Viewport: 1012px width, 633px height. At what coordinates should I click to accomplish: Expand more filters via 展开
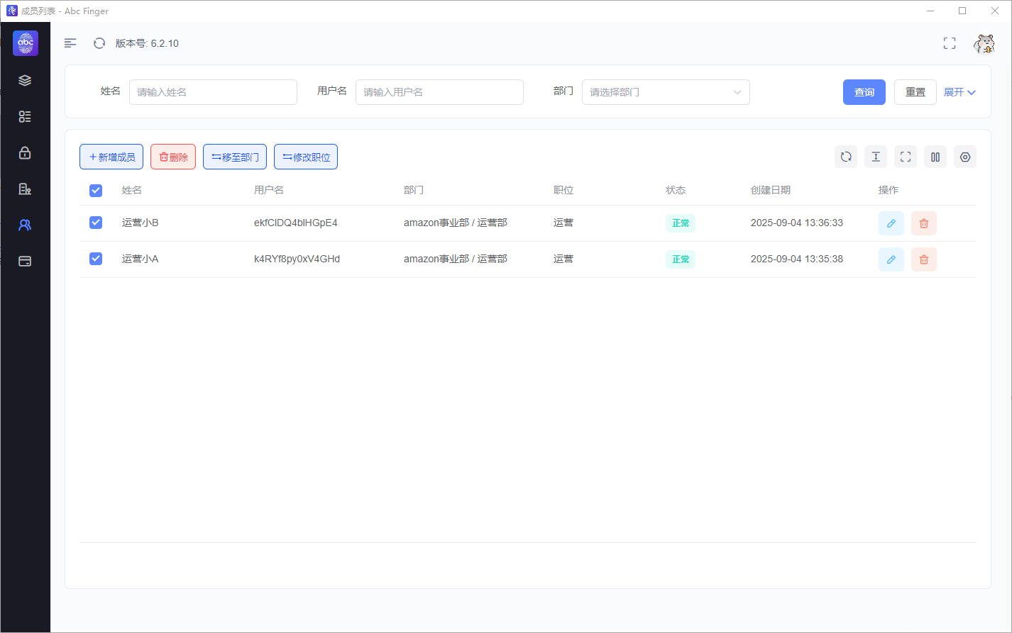959,92
